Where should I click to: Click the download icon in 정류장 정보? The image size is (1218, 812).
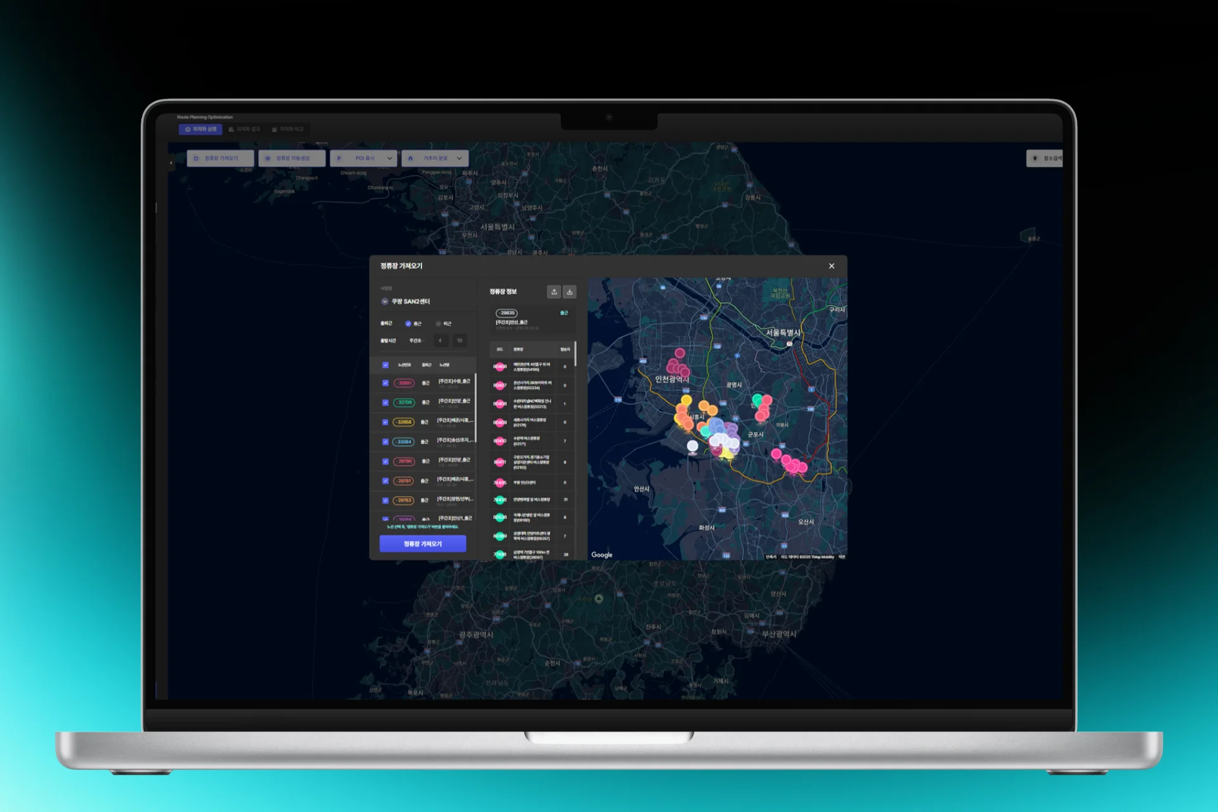pos(570,292)
